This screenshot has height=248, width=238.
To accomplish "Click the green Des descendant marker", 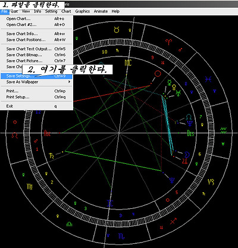I will 190,133.
